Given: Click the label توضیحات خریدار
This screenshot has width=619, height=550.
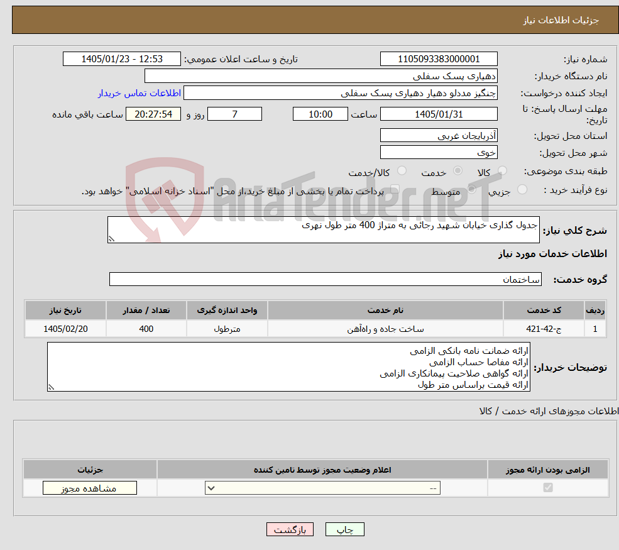Looking at the screenshot, I should pyautogui.click(x=570, y=368).
